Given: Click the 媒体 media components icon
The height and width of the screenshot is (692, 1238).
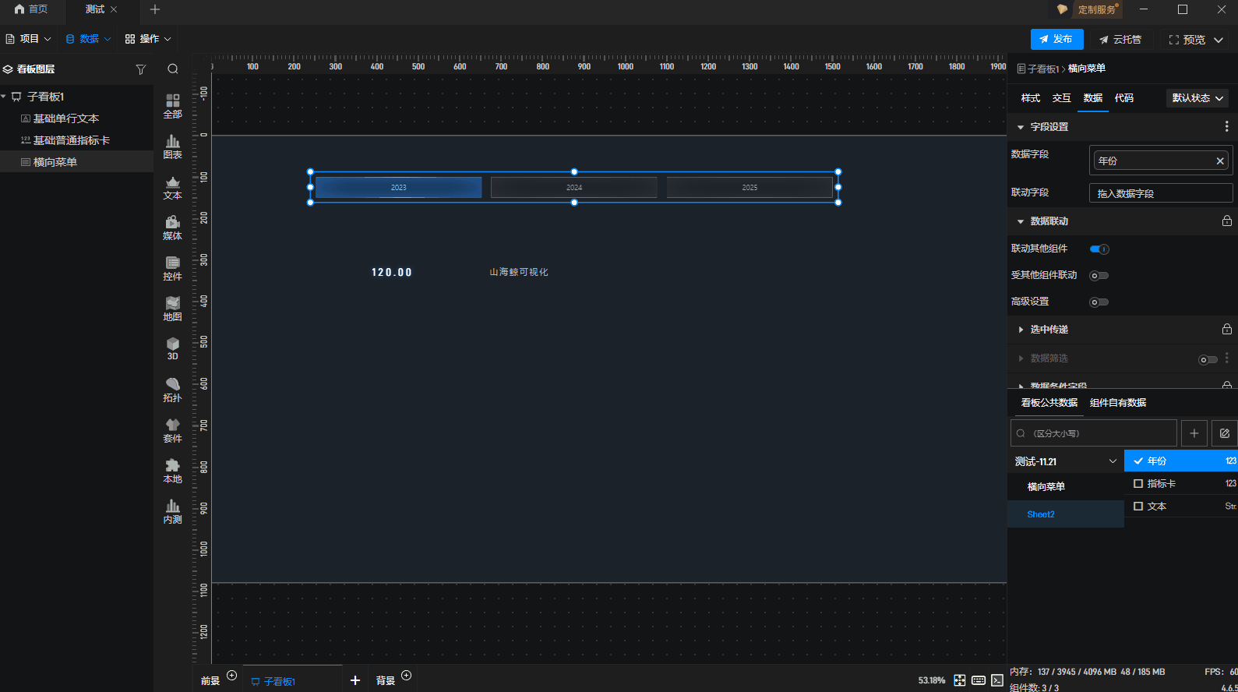Looking at the screenshot, I should tap(172, 227).
